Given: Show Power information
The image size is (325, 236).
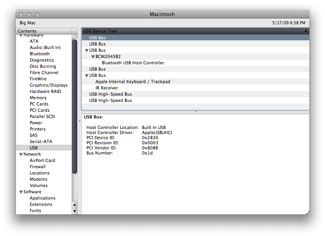Looking at the screenshot, I should tap(36, 123).
